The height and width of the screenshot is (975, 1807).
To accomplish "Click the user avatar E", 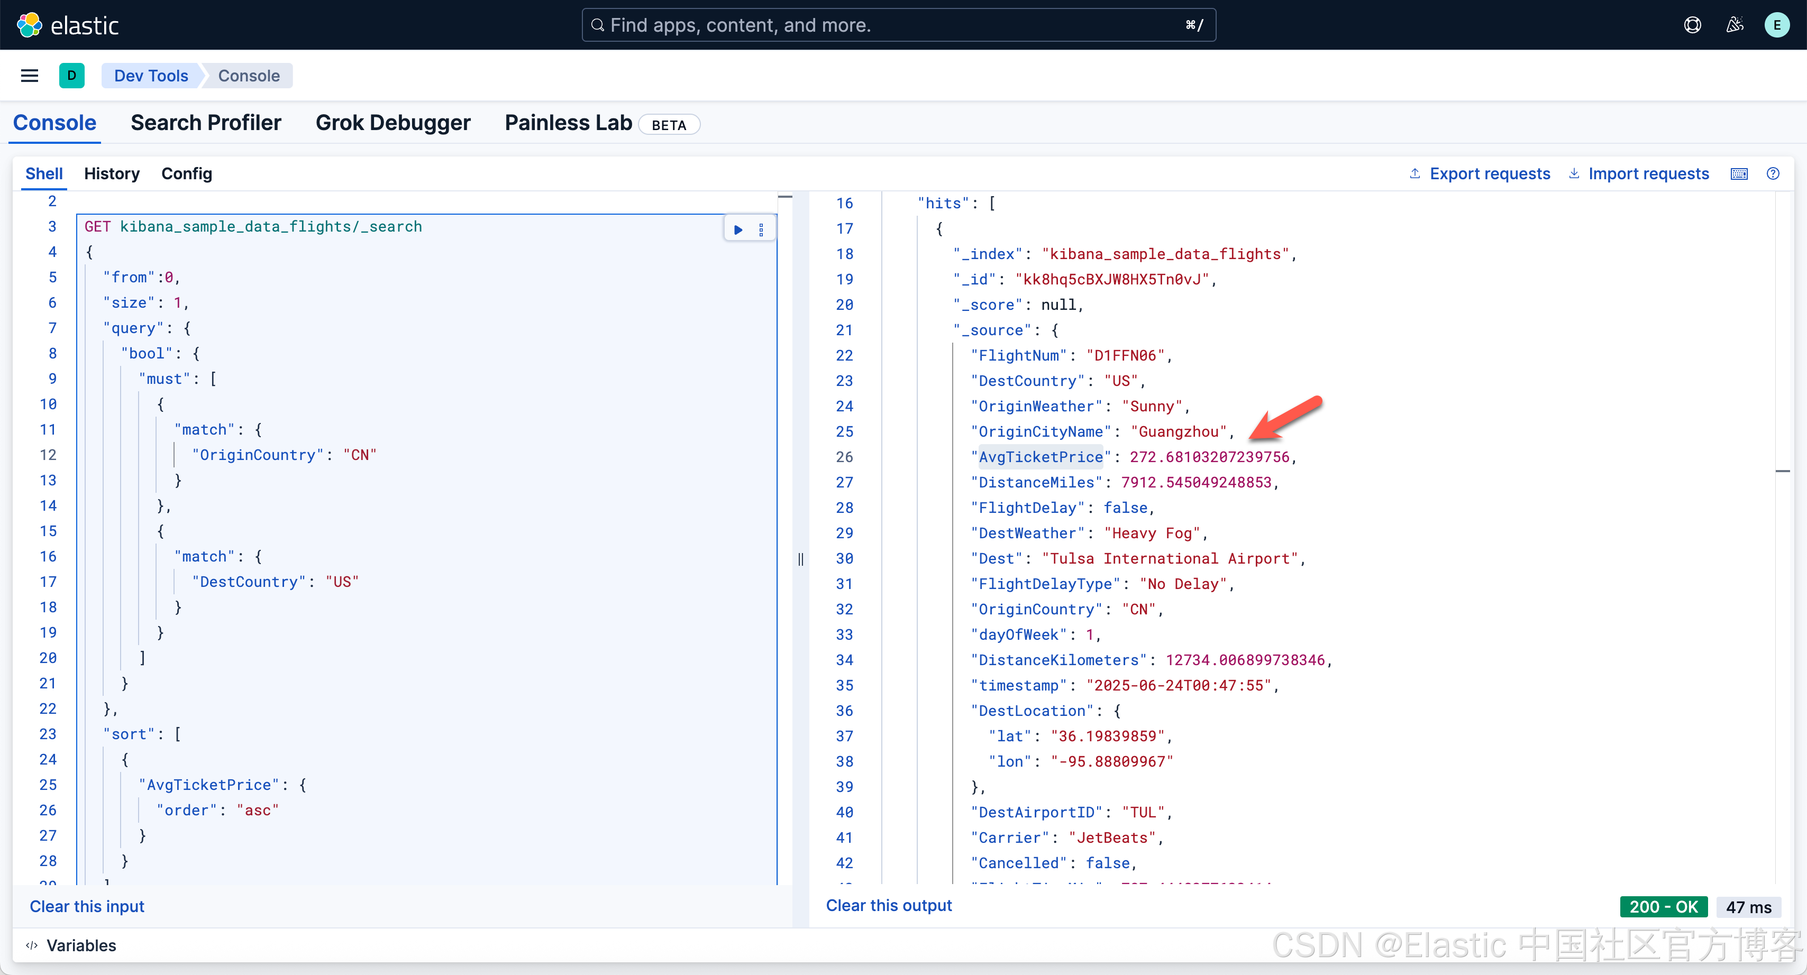I will pos(1777,25).
